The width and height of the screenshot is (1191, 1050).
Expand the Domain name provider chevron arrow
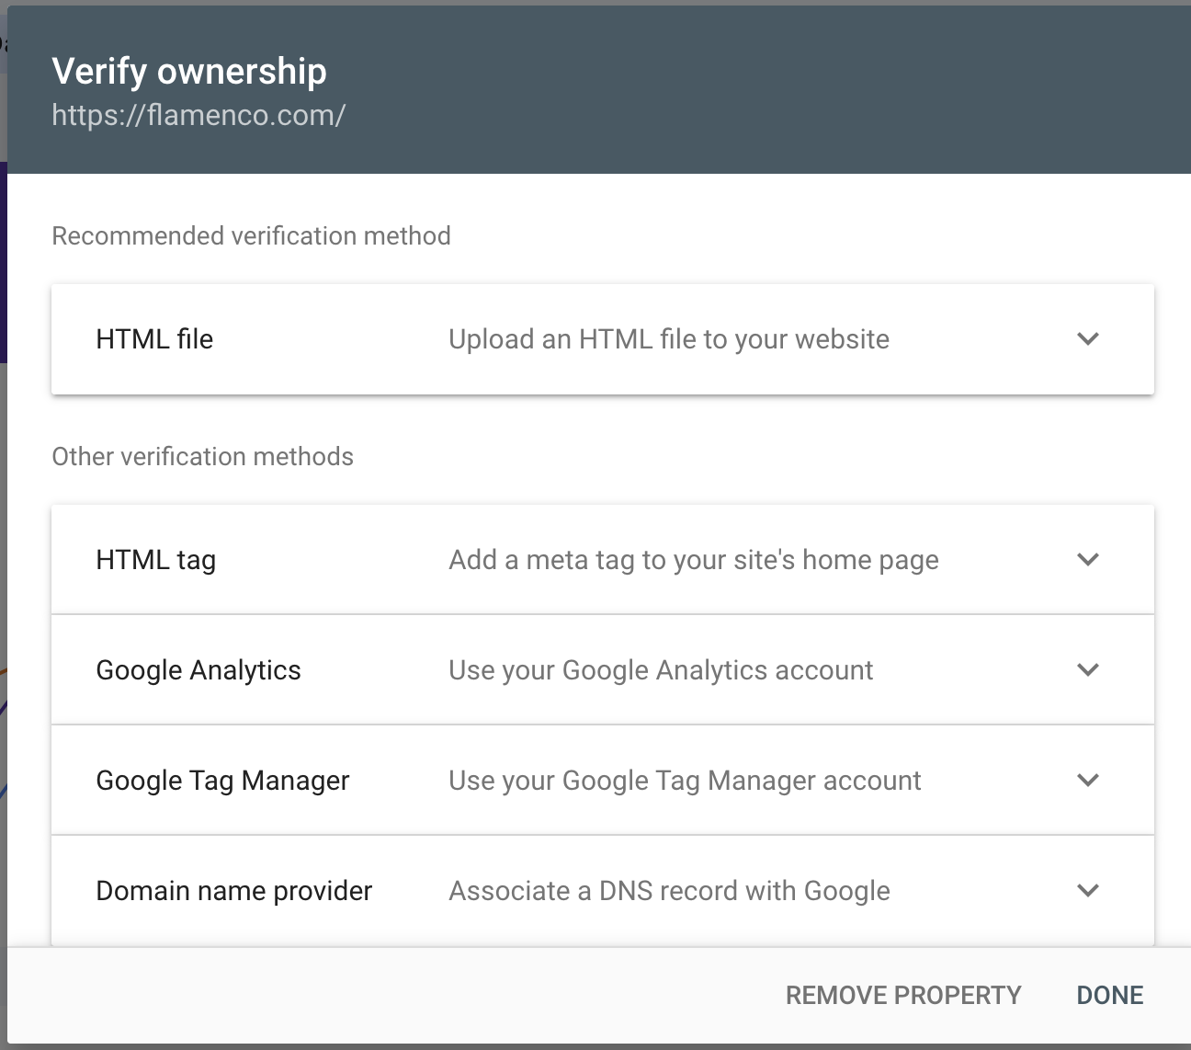1088,891
